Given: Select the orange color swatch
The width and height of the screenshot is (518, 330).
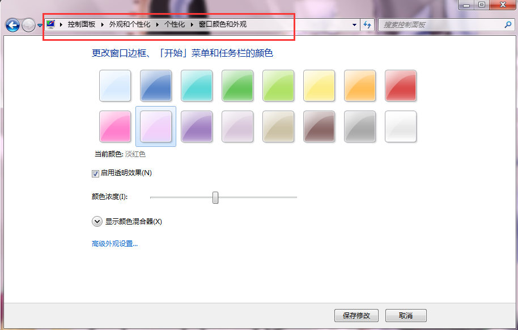Looking at the screenshot, I should (x=360, y=86).
